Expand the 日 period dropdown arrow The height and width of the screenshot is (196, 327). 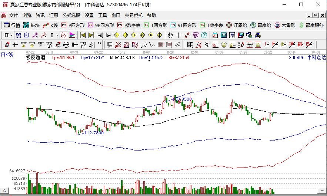[12, 35]
